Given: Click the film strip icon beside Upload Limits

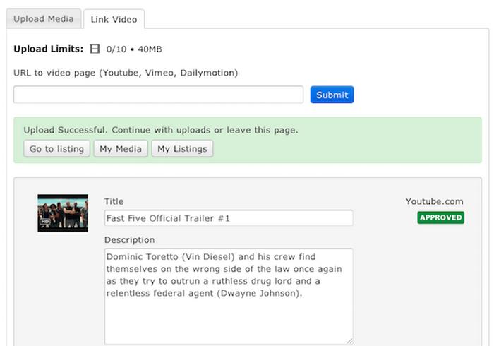Looking at the screenshot, I should coord(95,49).
